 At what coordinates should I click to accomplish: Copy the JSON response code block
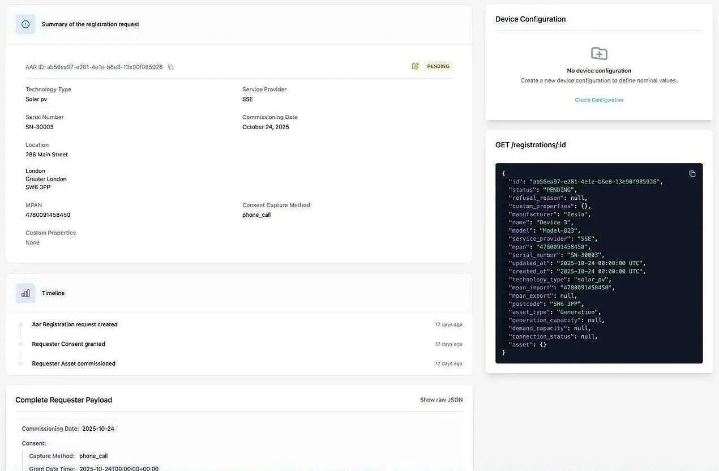point(692,174)
